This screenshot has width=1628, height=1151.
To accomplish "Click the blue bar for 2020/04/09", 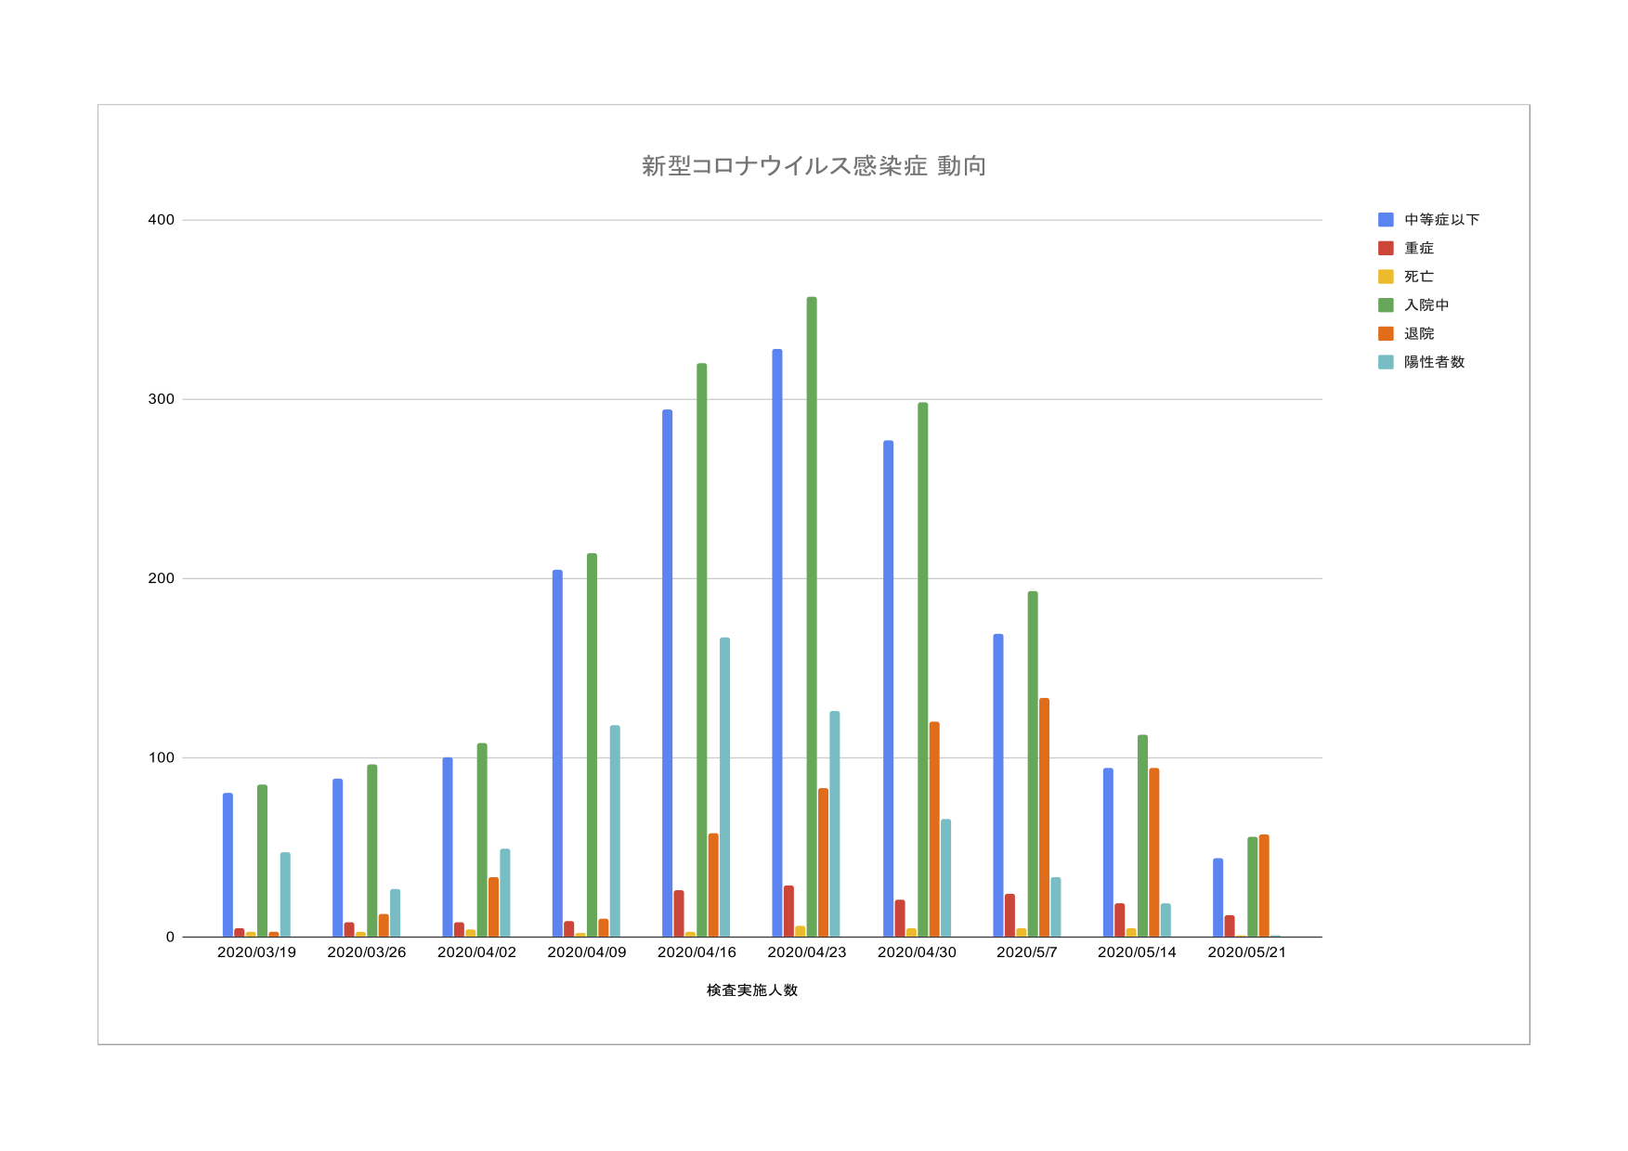I will [x=557, y=753].
